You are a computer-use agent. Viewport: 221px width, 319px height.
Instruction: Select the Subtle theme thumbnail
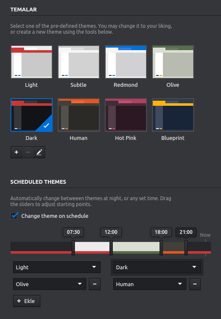pos(79,62)
